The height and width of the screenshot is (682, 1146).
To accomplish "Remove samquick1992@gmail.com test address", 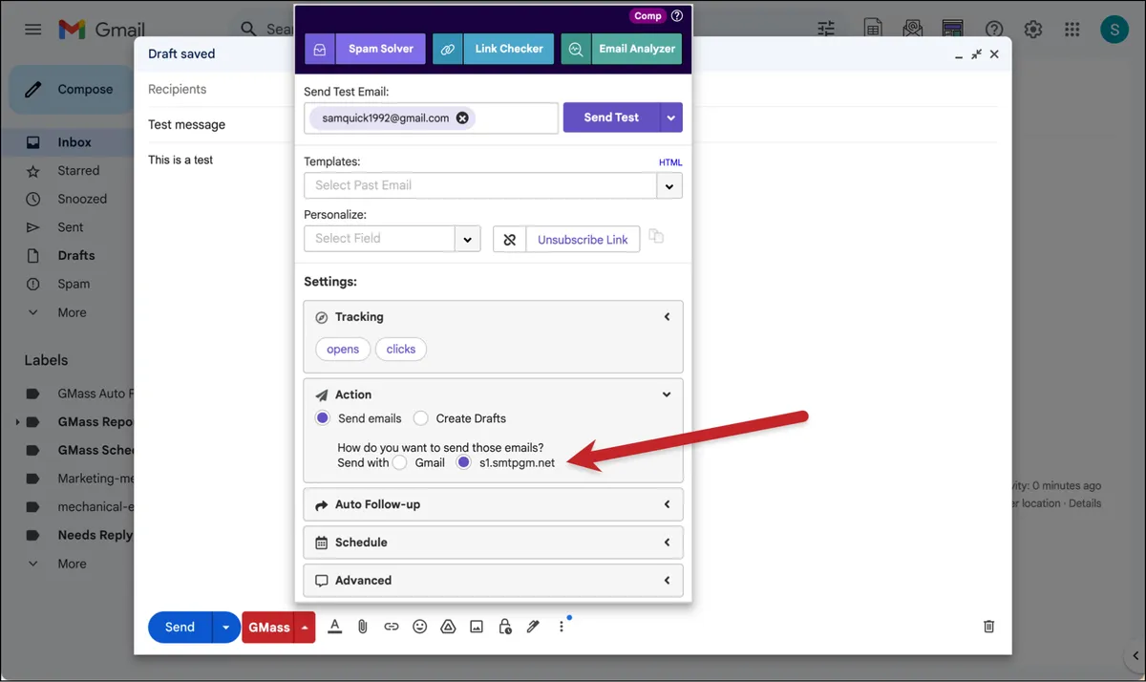I will pyautogui.click(x=462, y=117).
